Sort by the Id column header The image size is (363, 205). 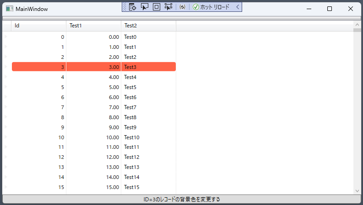pyautogui.click(x=38, y=26)
